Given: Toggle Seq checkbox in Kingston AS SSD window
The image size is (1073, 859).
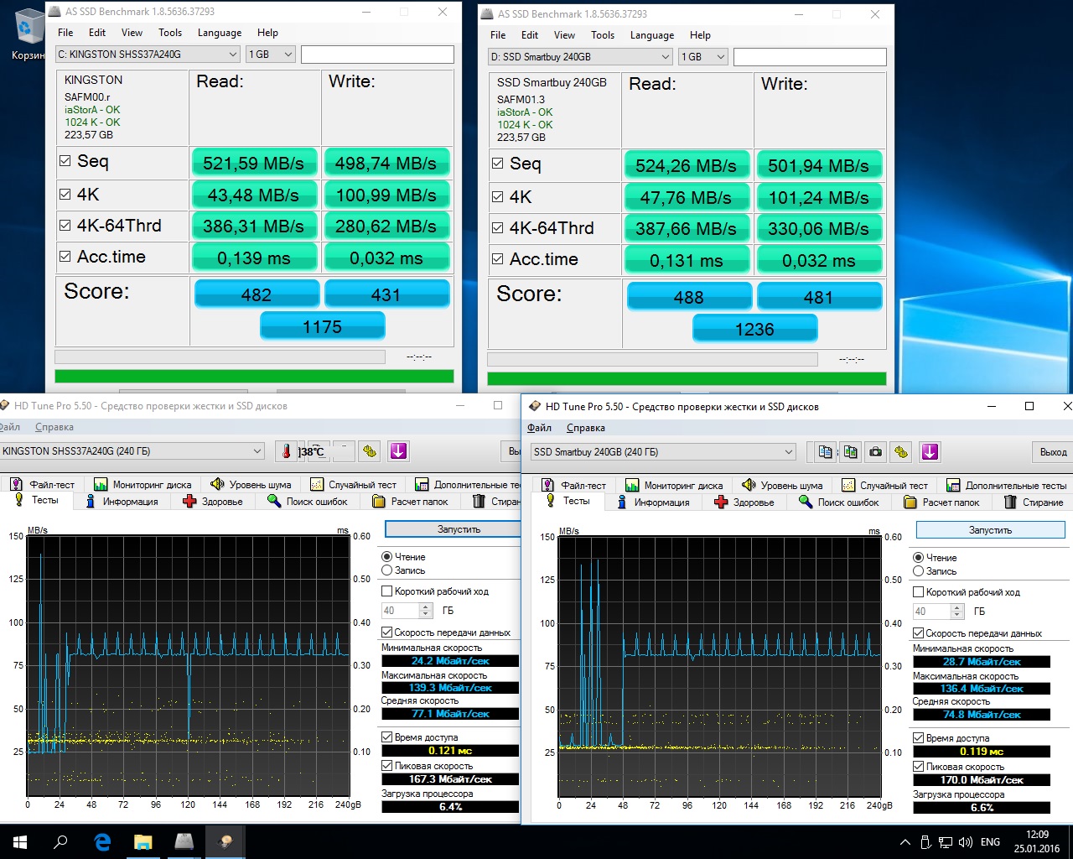Looking at the screenshot, I should tap(65, 161).
